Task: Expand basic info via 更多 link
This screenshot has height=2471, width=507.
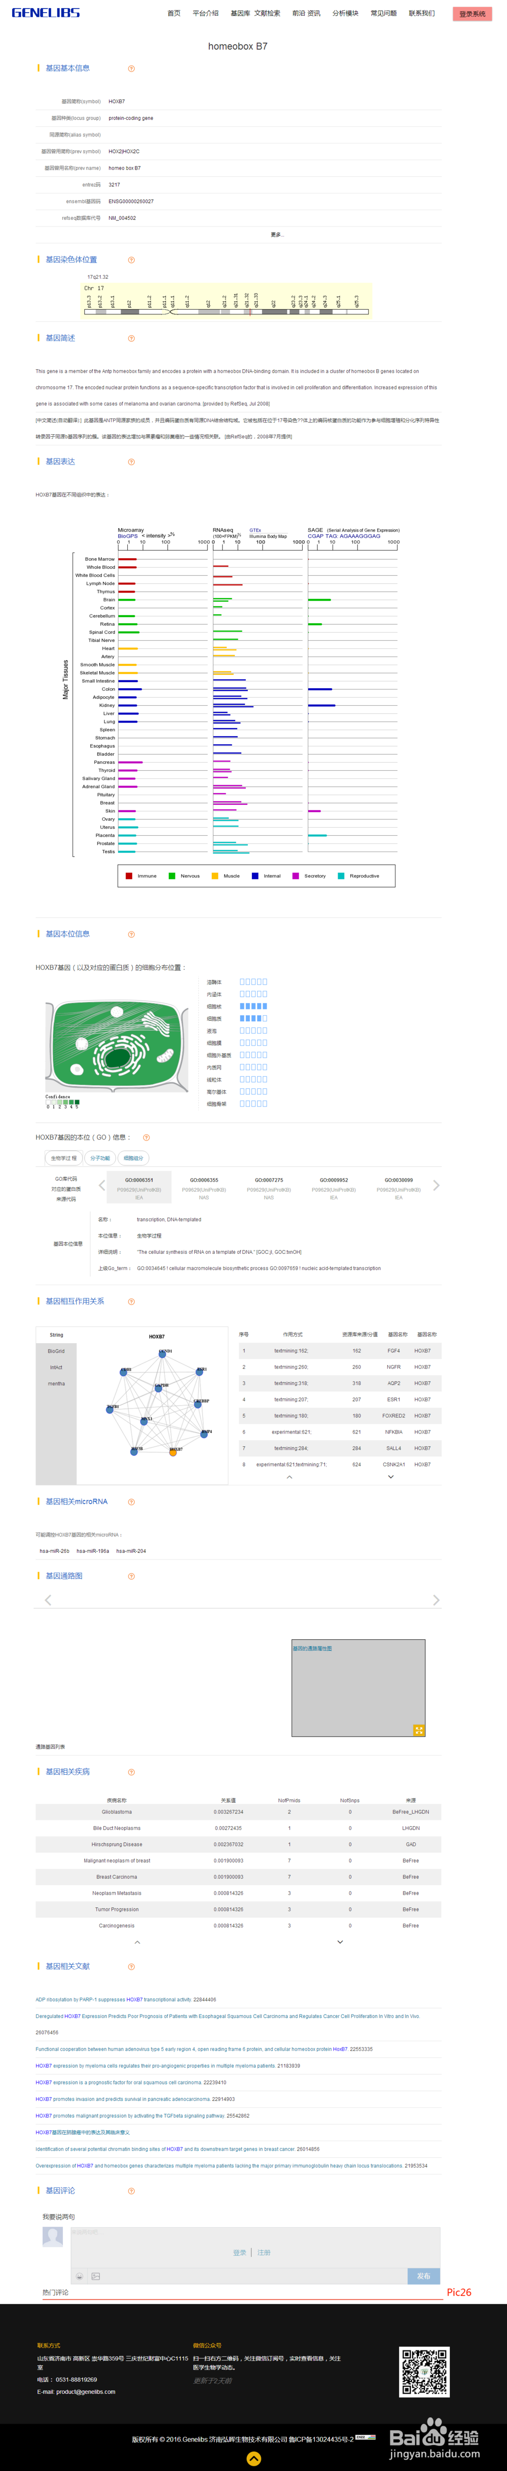Action: (277, 234)
